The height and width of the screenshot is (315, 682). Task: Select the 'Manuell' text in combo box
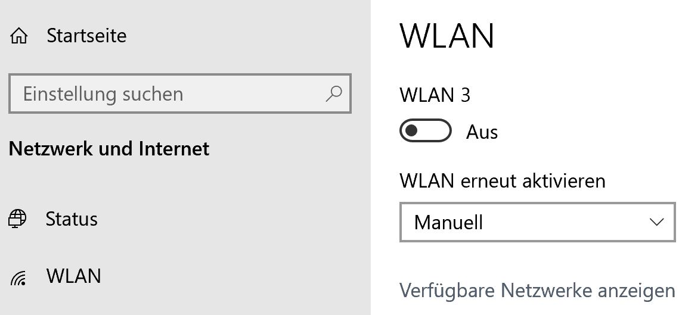coord(448,223)
